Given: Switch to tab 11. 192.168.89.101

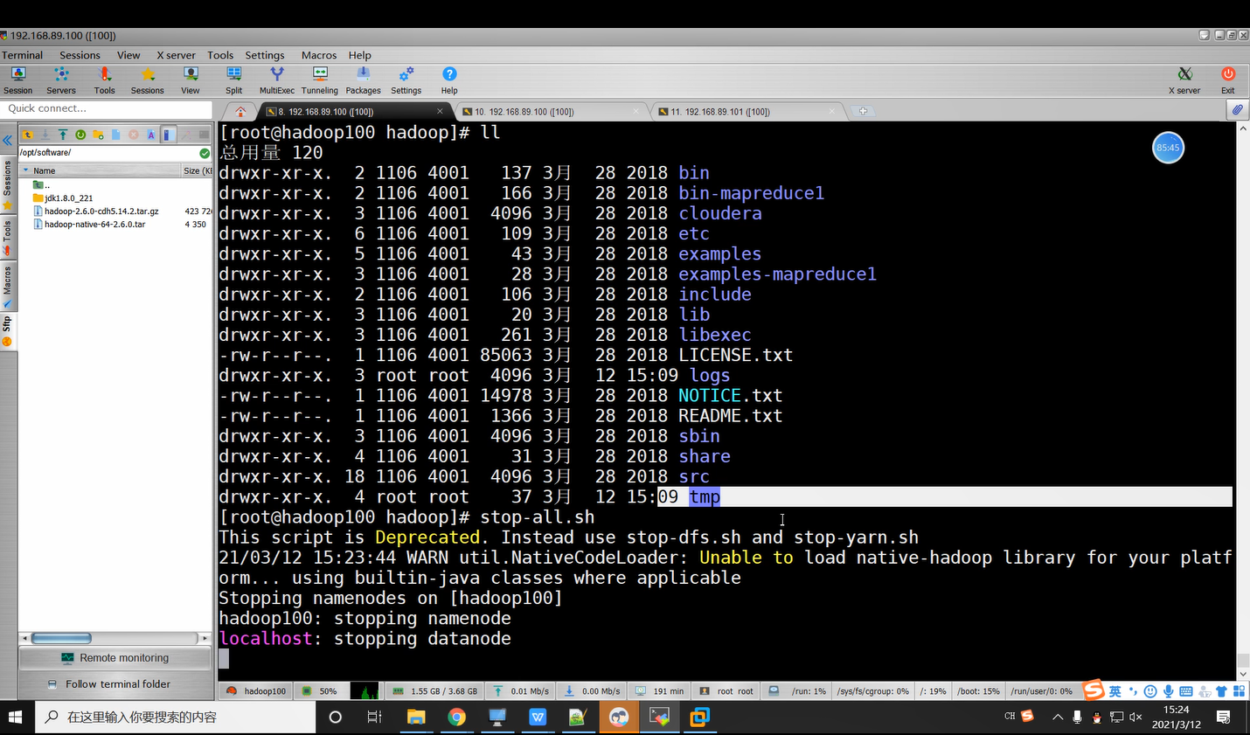Looking at the screenshot, I should pyautogui.click(x=749, y=112).
